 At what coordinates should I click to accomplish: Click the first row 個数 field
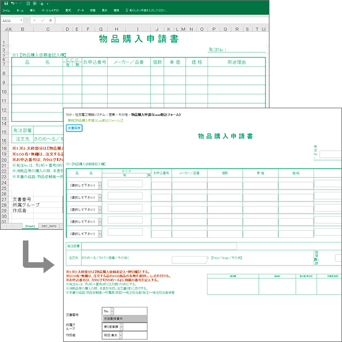pos(225,185)
